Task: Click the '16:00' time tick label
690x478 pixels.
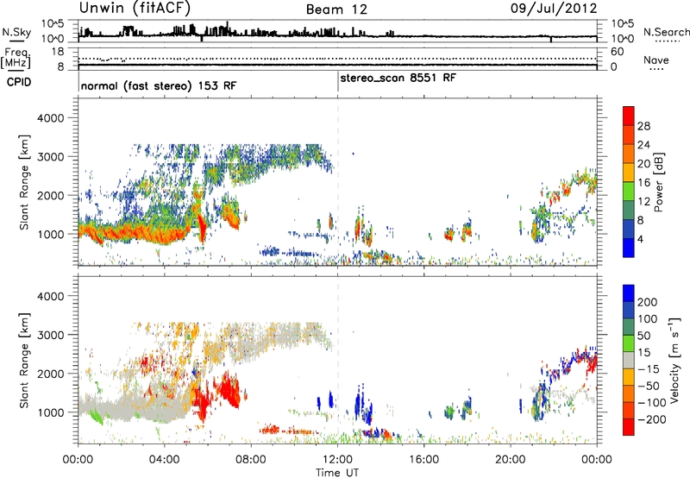Action: 423,460
